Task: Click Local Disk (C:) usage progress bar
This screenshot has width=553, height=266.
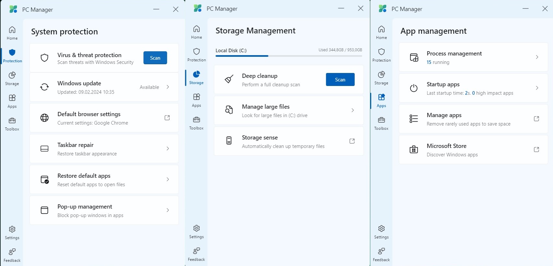Action: tap(289, 56)
